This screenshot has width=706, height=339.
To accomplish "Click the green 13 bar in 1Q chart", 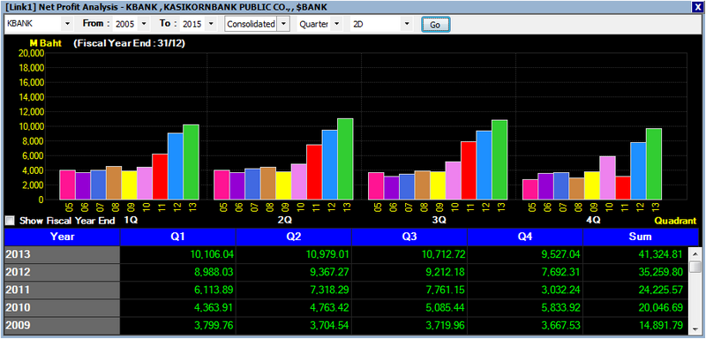I will click(191, 162).
